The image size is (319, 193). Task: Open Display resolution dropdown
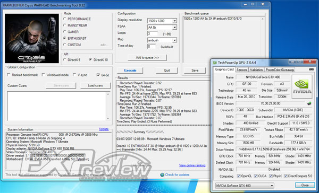tap(174, 21)
